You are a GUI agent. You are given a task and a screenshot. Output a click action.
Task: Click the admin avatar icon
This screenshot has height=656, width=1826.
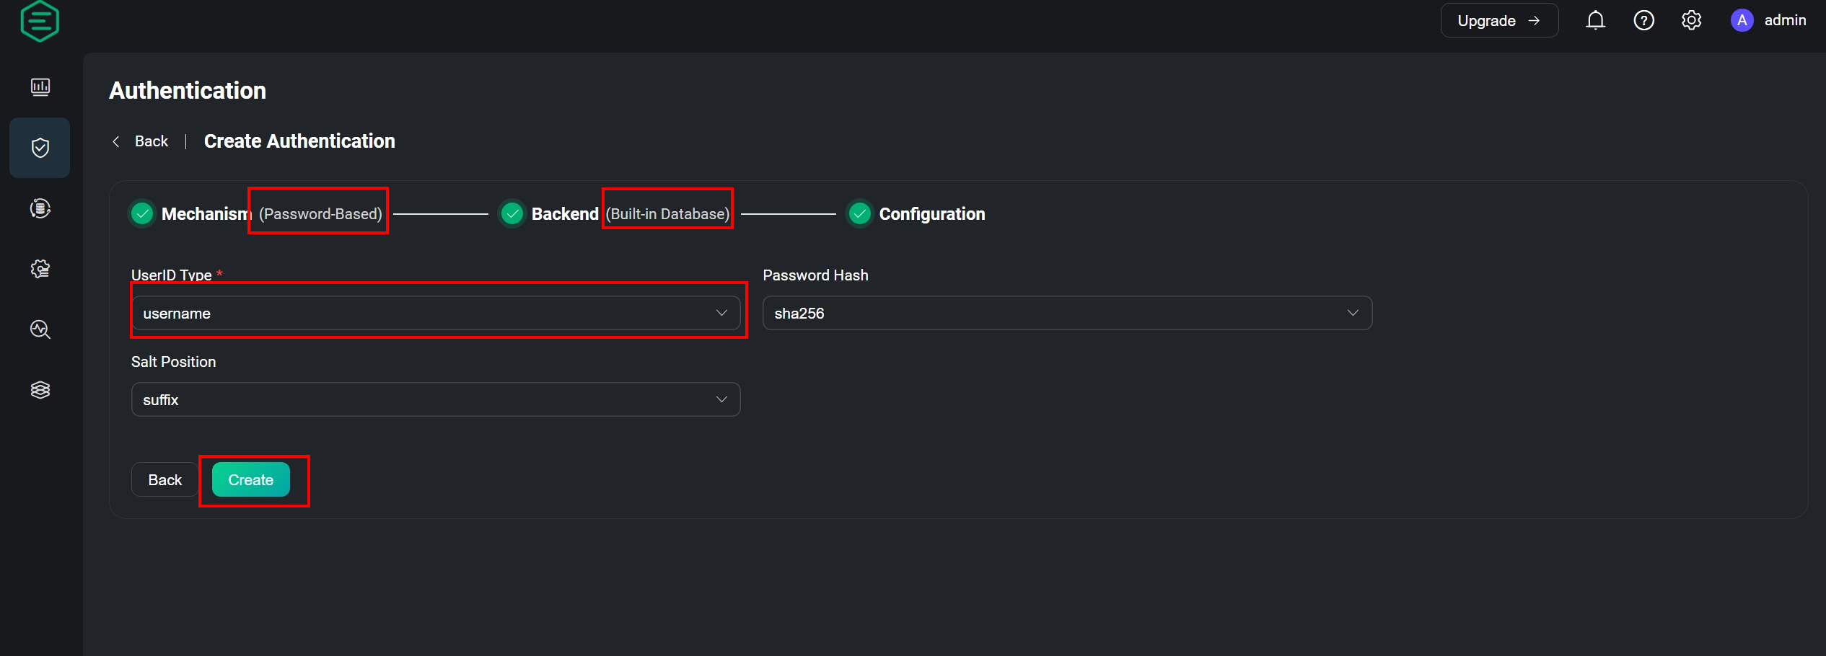pos(1742,20)
